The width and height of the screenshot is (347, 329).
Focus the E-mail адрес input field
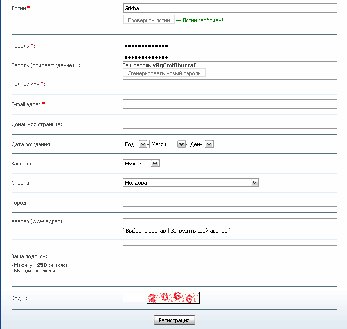[230, 104]
